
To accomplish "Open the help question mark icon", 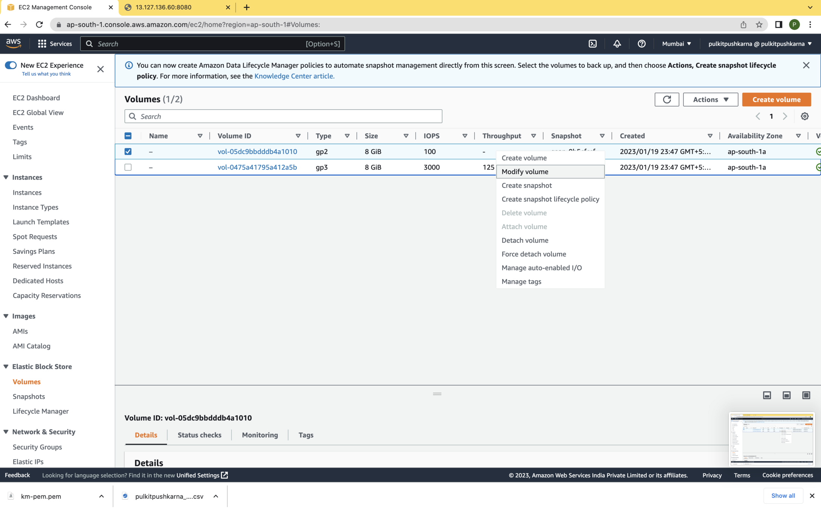I will [641, 44].
